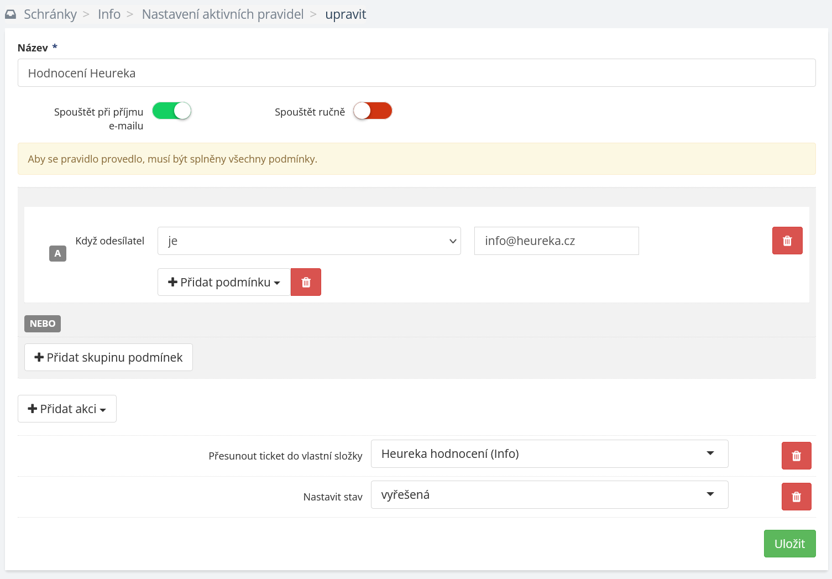This screenshot has width=832, height=579.
Task: Click trash icon beside Přidat podmínku
Action: [306, 282]
